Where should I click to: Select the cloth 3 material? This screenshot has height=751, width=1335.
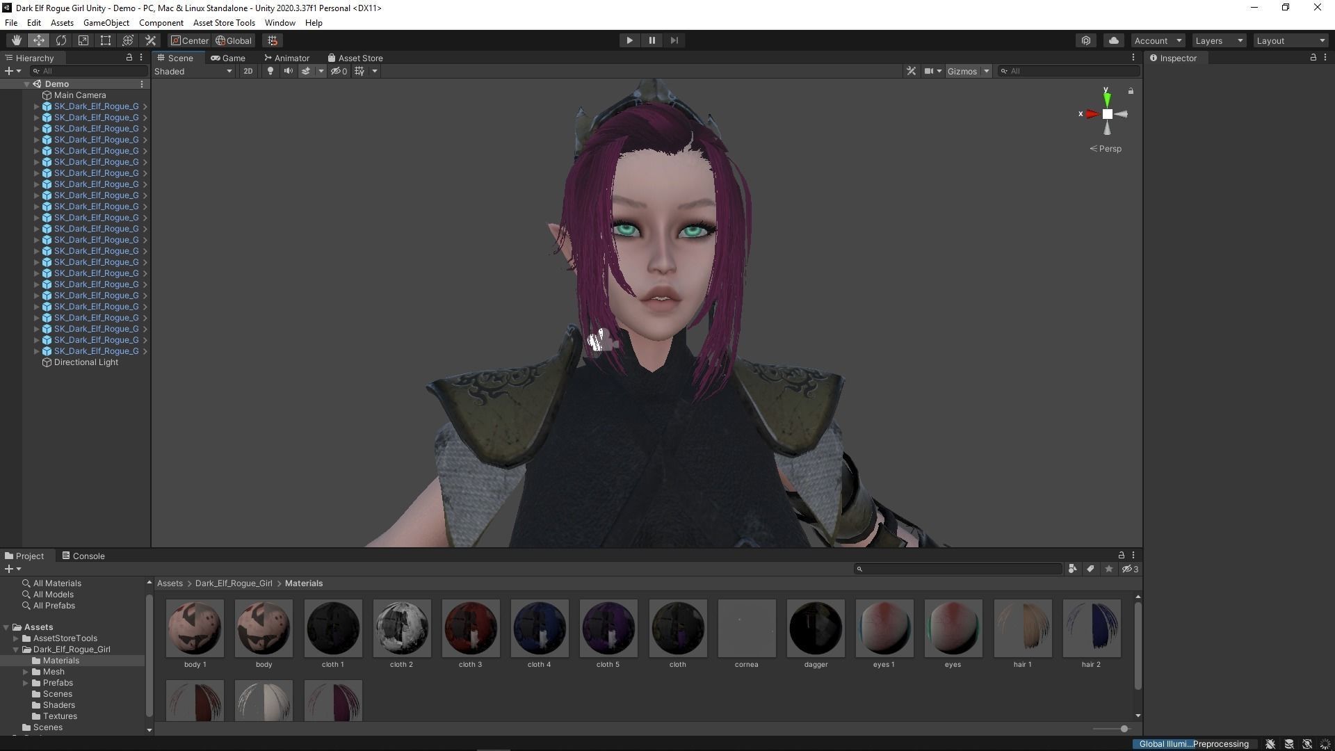pyautogui.click(x=471, y=633)
